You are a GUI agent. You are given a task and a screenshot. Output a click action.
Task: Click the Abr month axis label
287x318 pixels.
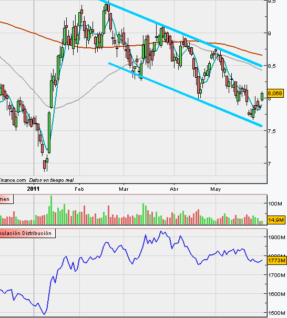pyautogui.click(x=174, y=189)
